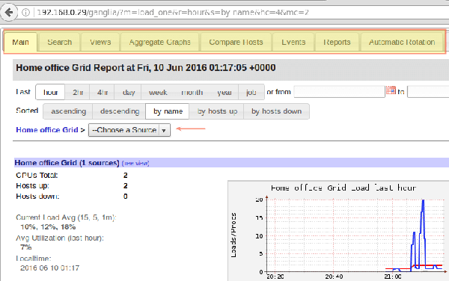Sort by ascending order
The height and width of the screenshot is (281, 449).
[x=68, y=111]
